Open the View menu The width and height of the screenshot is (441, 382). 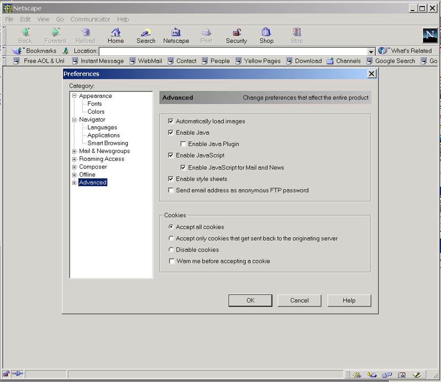tap(43, 19)
